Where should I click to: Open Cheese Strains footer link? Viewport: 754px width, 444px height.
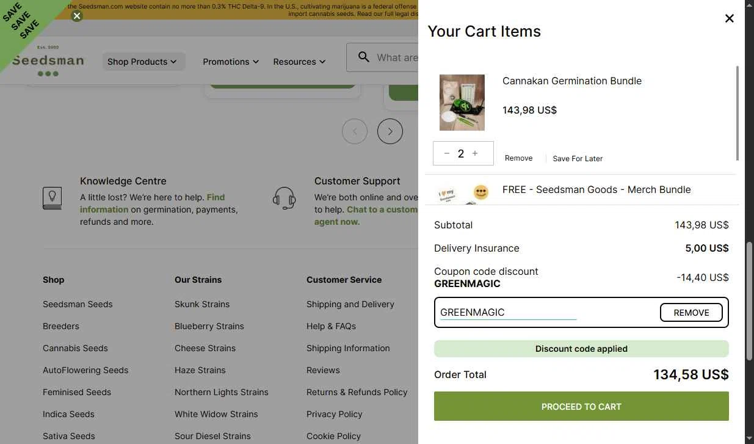[x=205, y=348]
